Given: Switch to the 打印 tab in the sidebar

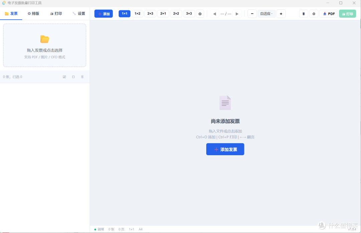Looking at the screenshot, I should [56, 14].
